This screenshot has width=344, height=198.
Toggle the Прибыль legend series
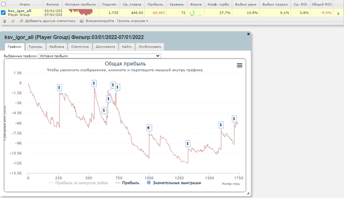click(x=127, y=183)
